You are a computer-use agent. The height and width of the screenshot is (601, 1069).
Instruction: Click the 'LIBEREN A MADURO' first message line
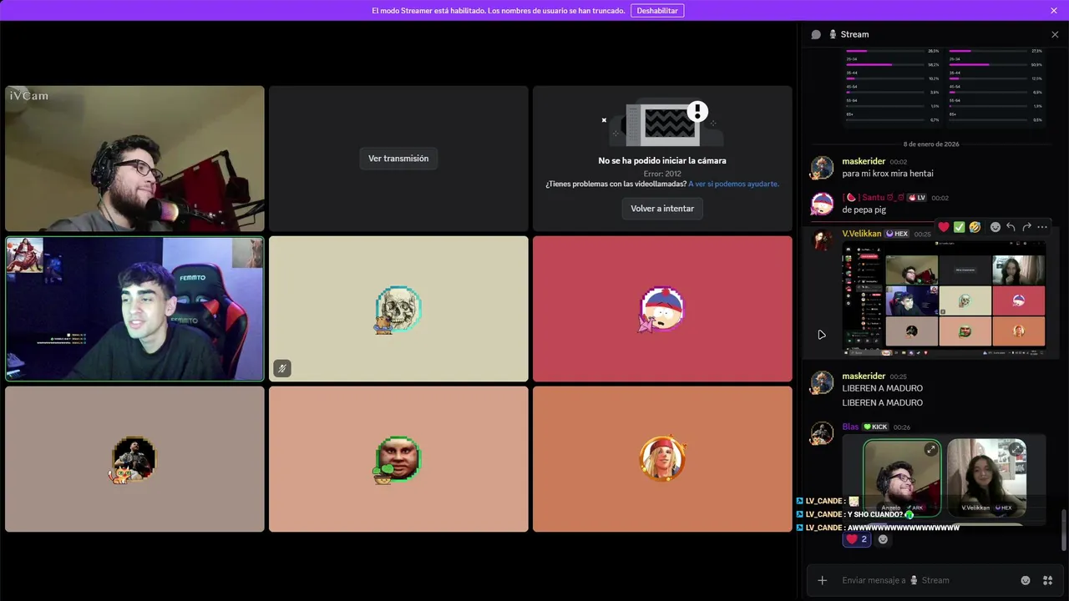882,388
